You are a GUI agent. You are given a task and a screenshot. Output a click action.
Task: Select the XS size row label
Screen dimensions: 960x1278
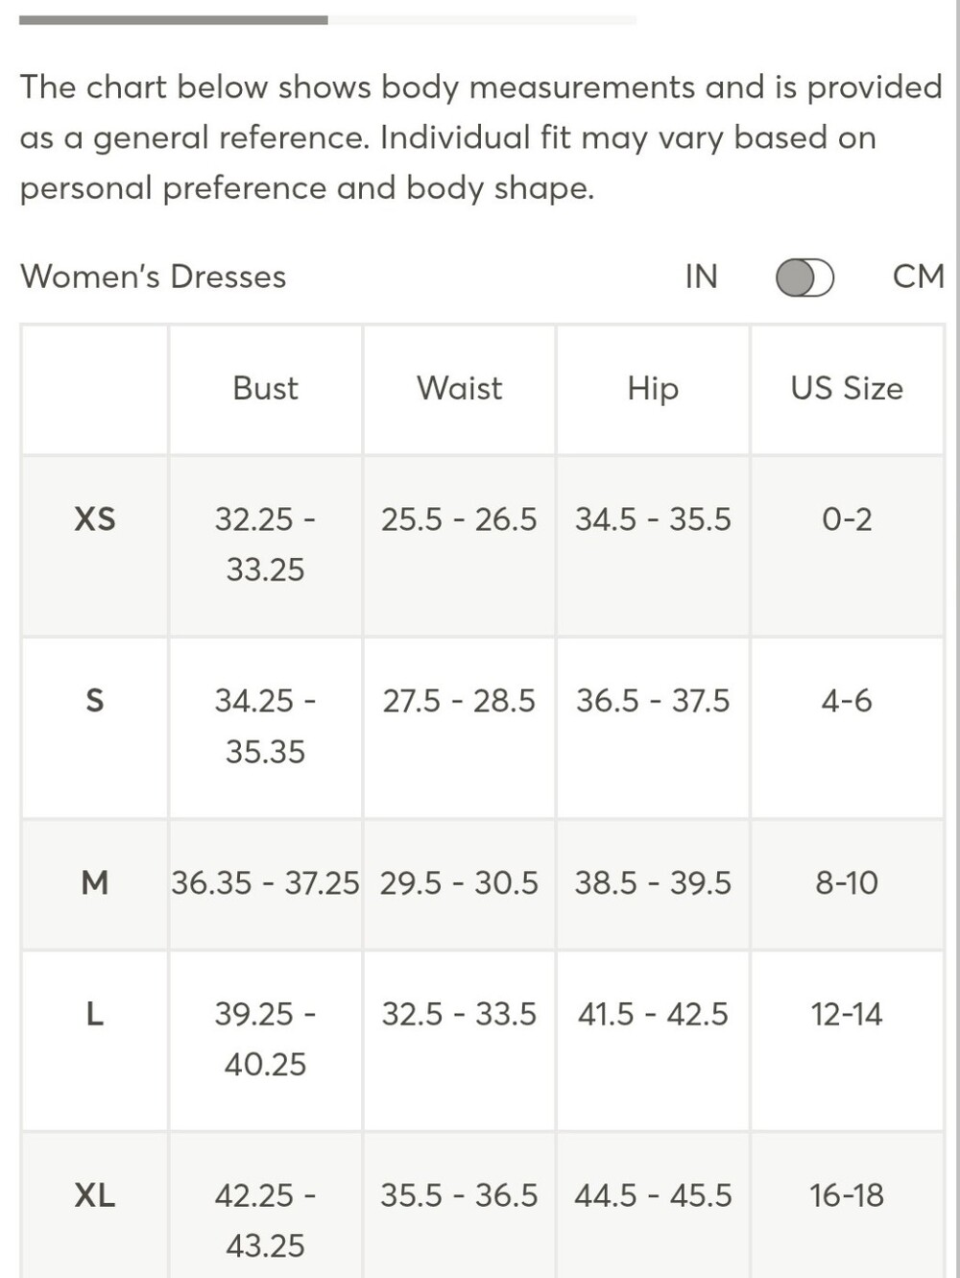click(95, 519)
